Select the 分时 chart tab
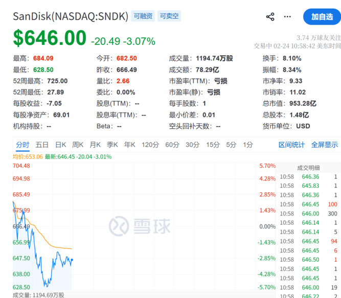This screenshot has height=298, width=341. click(x=22, y=145)
